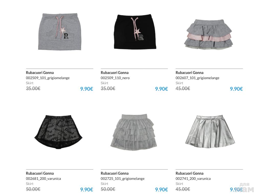Click Rubacuori Gonna title for 002509_101_grigiomelange

click(x=40, y=73)
